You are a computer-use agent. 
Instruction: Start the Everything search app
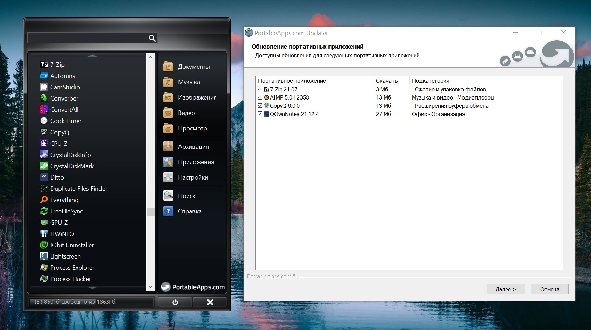tap(64, 200)
